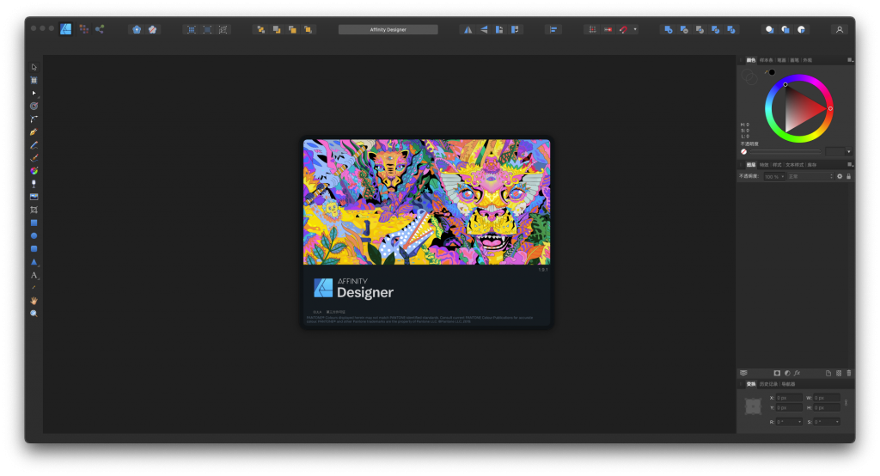Toggle Edit All Layers in Layers panel

point(743,373)
